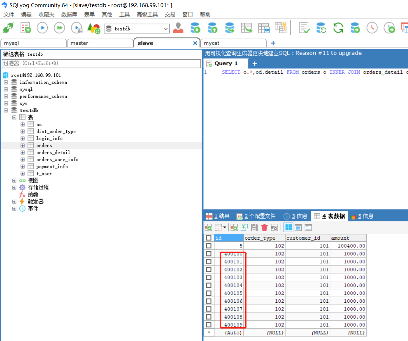
Task: Click the upgrade banner about visual query builder
Action: coord(283,53)
